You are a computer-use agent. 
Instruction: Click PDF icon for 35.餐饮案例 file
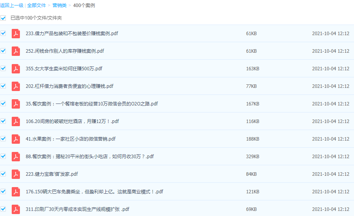[x=16, y=104]
